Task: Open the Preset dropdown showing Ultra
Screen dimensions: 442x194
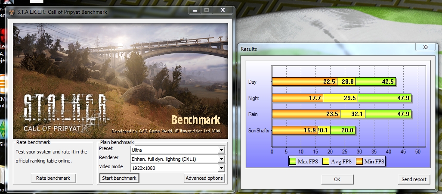Action: click(x=221, y=150)
